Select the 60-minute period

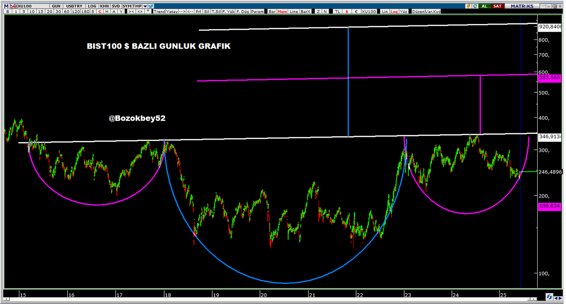coord(67,11)
